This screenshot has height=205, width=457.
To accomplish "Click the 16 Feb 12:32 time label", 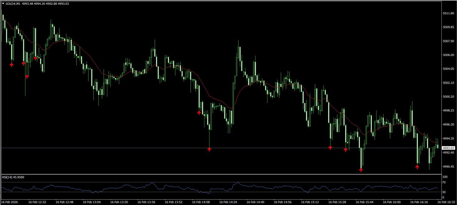I will 37,202.
